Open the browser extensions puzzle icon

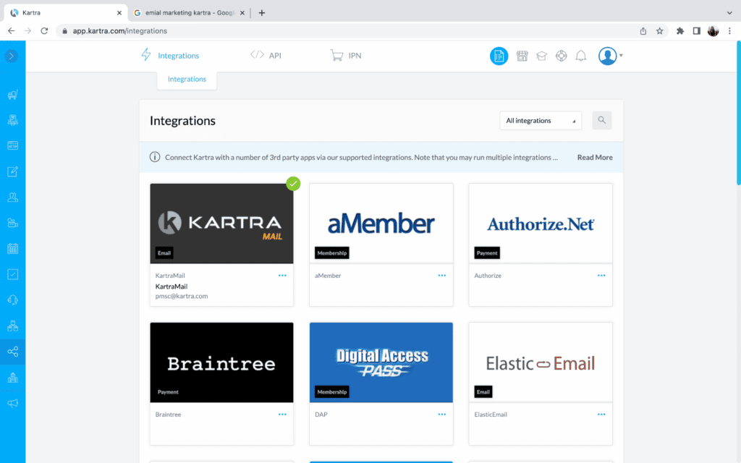[x=680, y=30]
